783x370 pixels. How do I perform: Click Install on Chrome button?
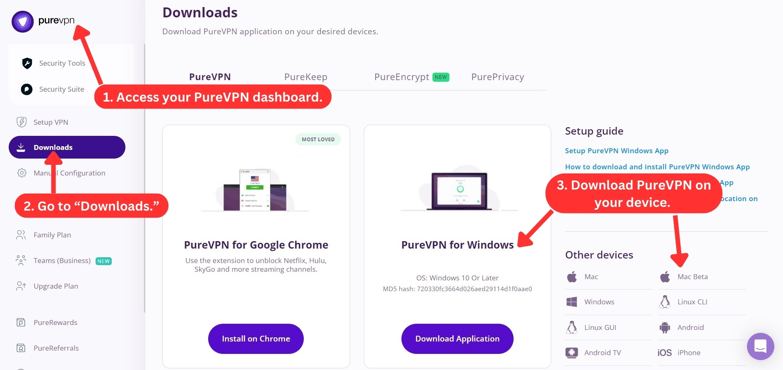(256, 339)
